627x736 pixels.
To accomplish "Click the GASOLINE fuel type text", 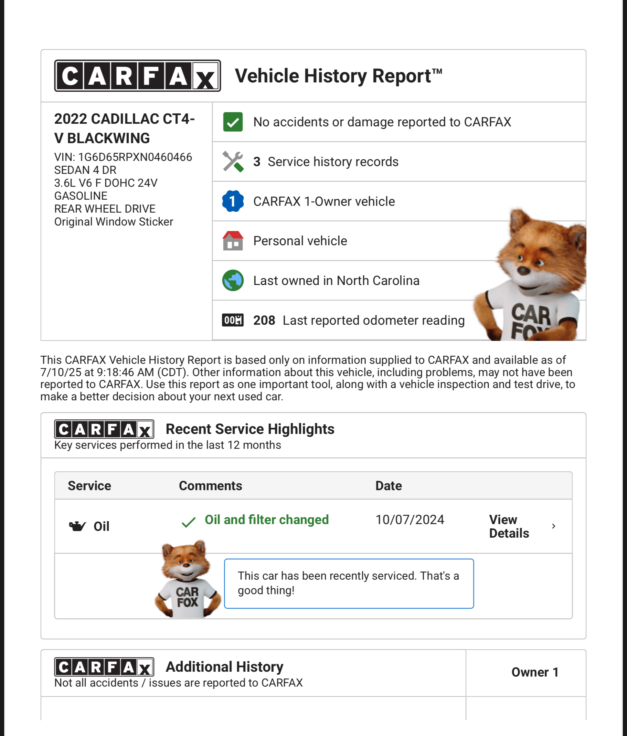I will 81,196.
